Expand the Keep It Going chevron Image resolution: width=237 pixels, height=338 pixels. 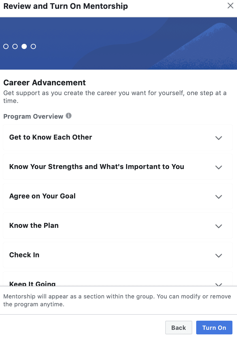219,284
